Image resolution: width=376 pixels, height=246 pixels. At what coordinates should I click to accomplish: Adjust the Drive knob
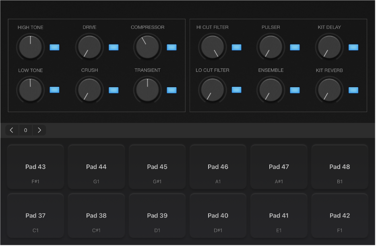click(x=89, y=47)
